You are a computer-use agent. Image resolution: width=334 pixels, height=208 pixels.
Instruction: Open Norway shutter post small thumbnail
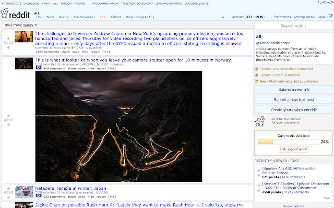tap(24, 63)
